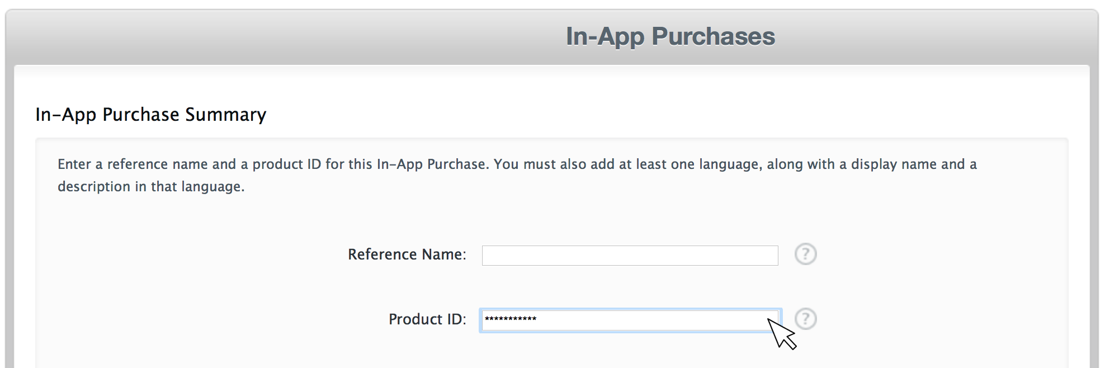Viewport: 1105px width, 368px height.
Task: Open help icon beside Reference Name
Action: click(x=805, y=254)
